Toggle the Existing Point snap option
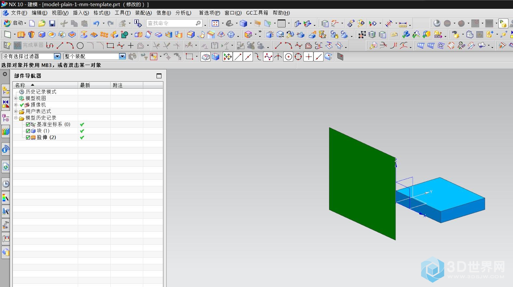 coord(309,57)
